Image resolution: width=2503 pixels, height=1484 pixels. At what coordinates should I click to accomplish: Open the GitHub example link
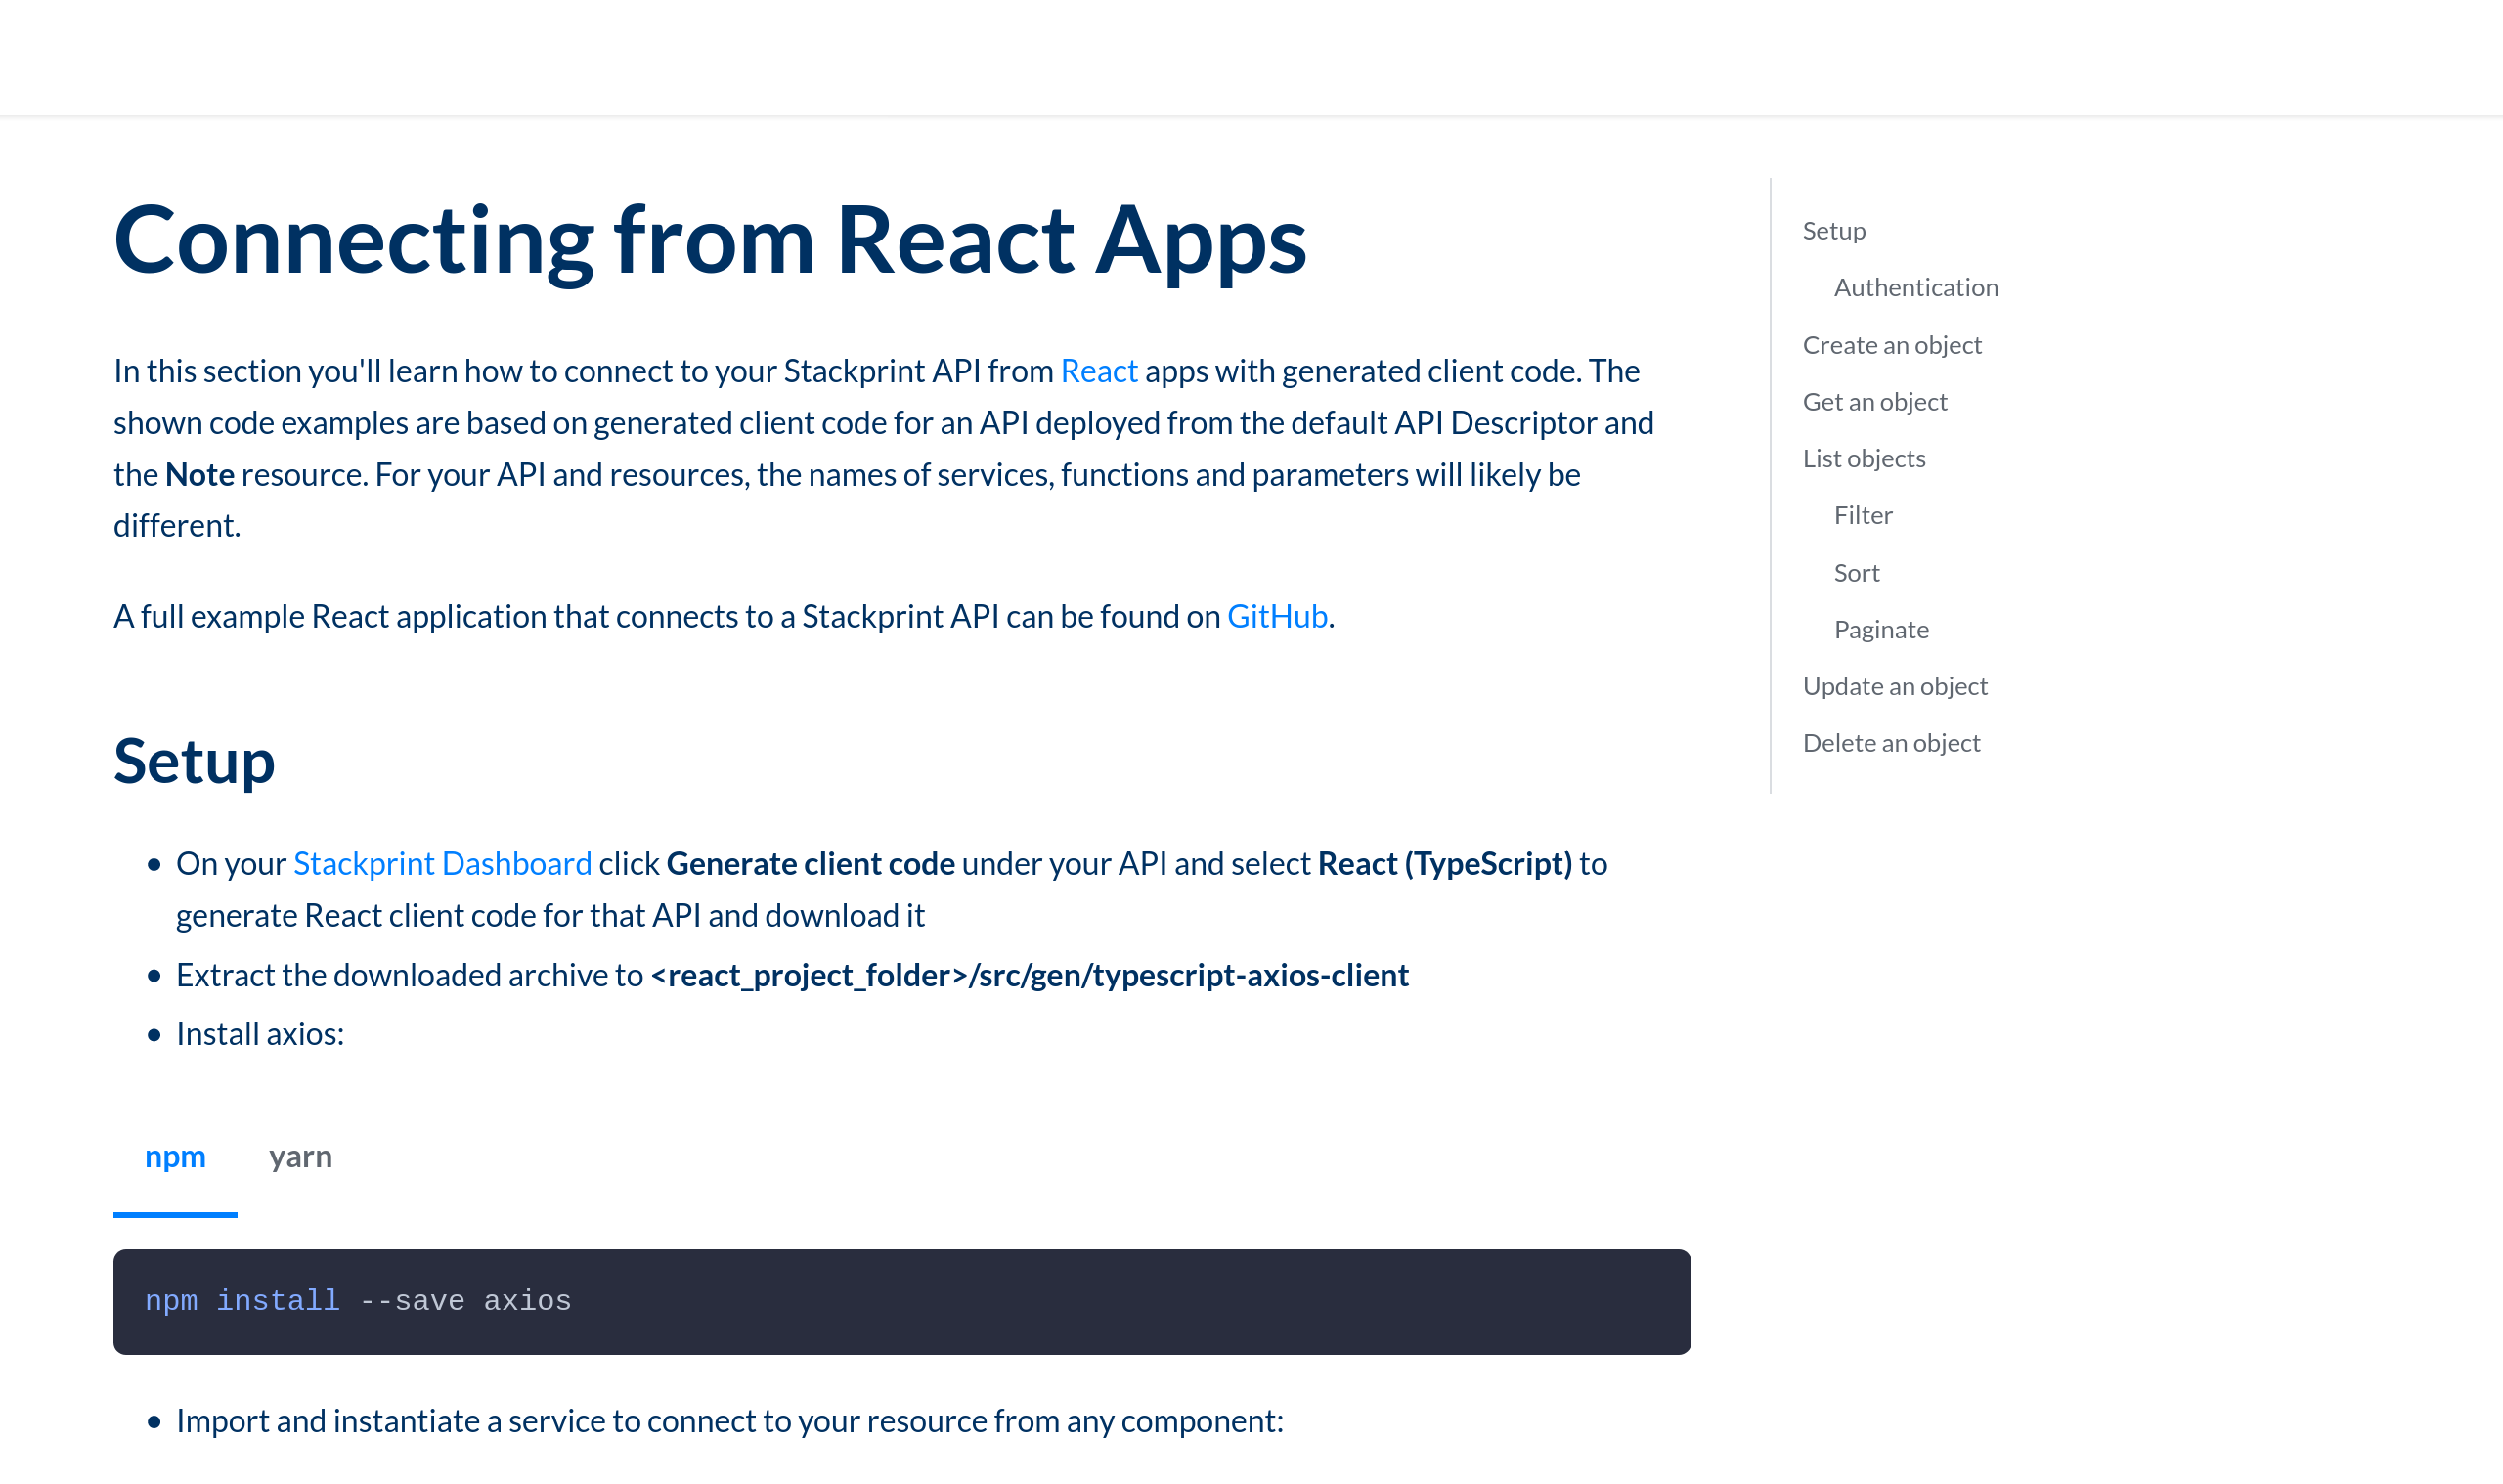click(x=1276, y=616)
